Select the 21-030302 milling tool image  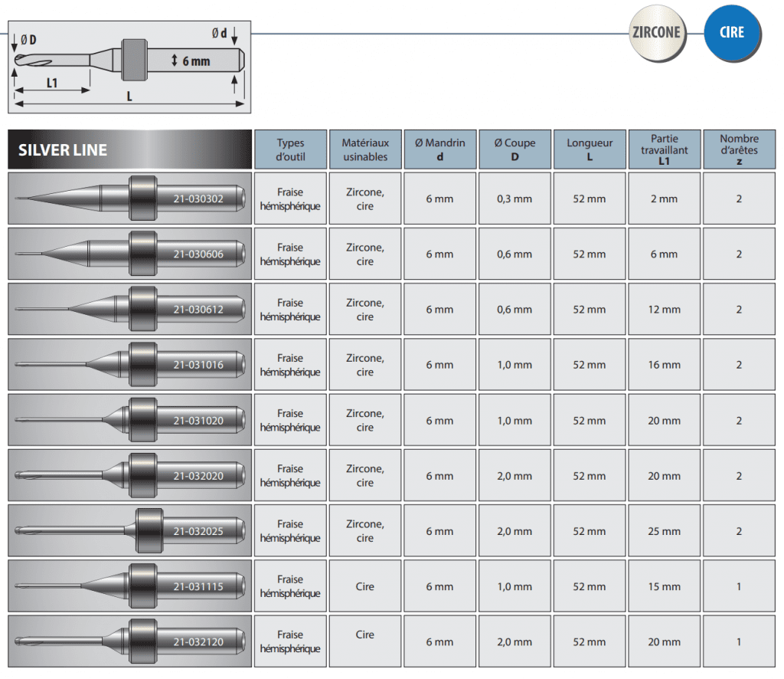tap(129, 198)
